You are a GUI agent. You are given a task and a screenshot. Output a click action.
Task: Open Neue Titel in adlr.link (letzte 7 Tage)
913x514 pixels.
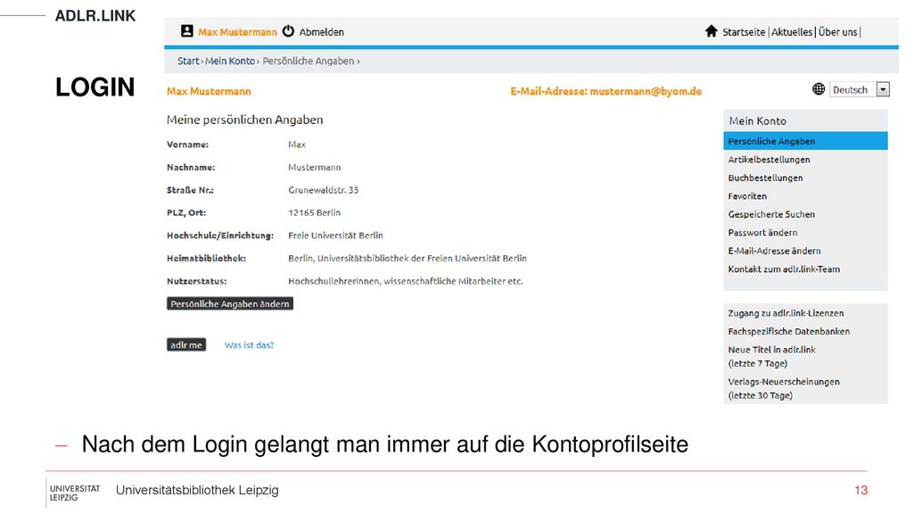771,356
